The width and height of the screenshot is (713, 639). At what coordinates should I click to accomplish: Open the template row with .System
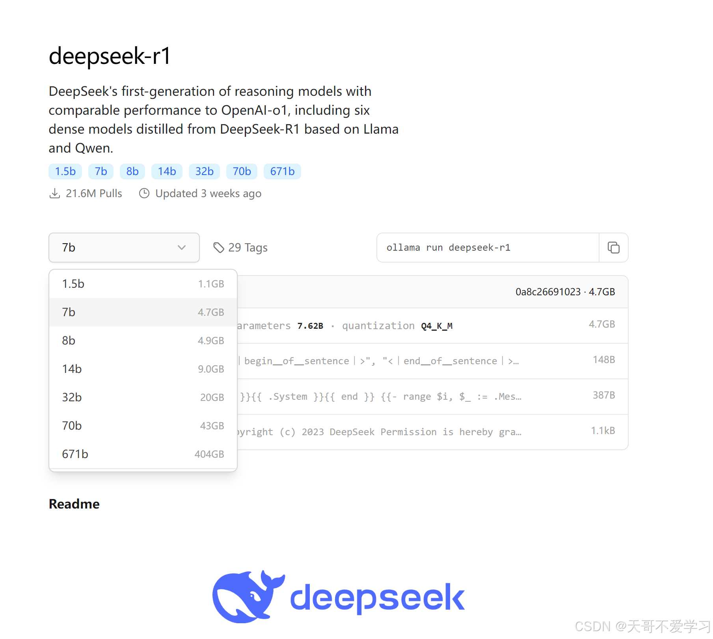[432, 397]
